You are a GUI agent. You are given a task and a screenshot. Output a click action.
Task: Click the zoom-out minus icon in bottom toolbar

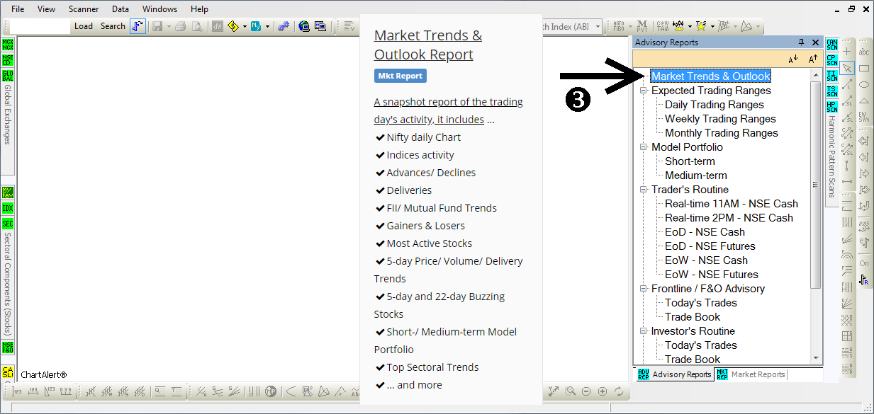coord(586,391)
